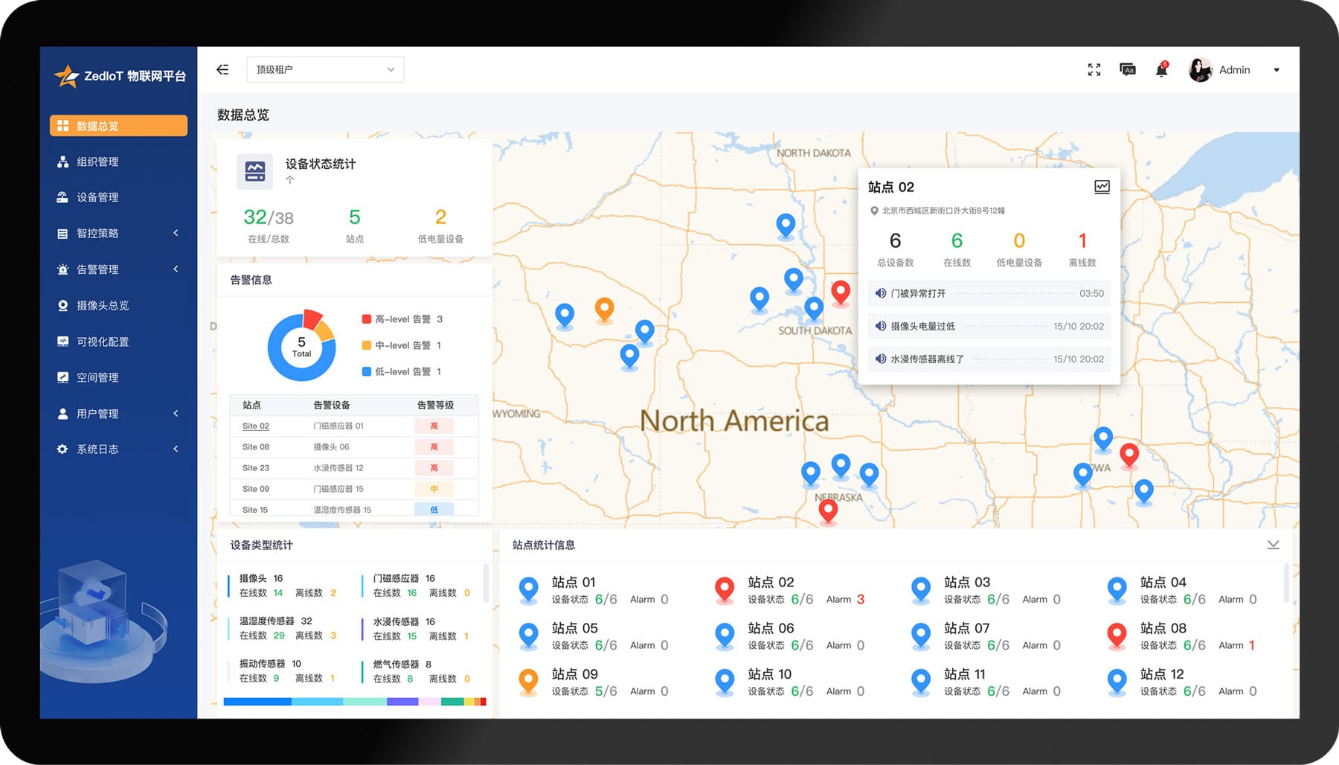The height and width of the screenshot is (765, 1339).
Task: Open the 顶级租户 tenant dropdown
Action: 325,70
